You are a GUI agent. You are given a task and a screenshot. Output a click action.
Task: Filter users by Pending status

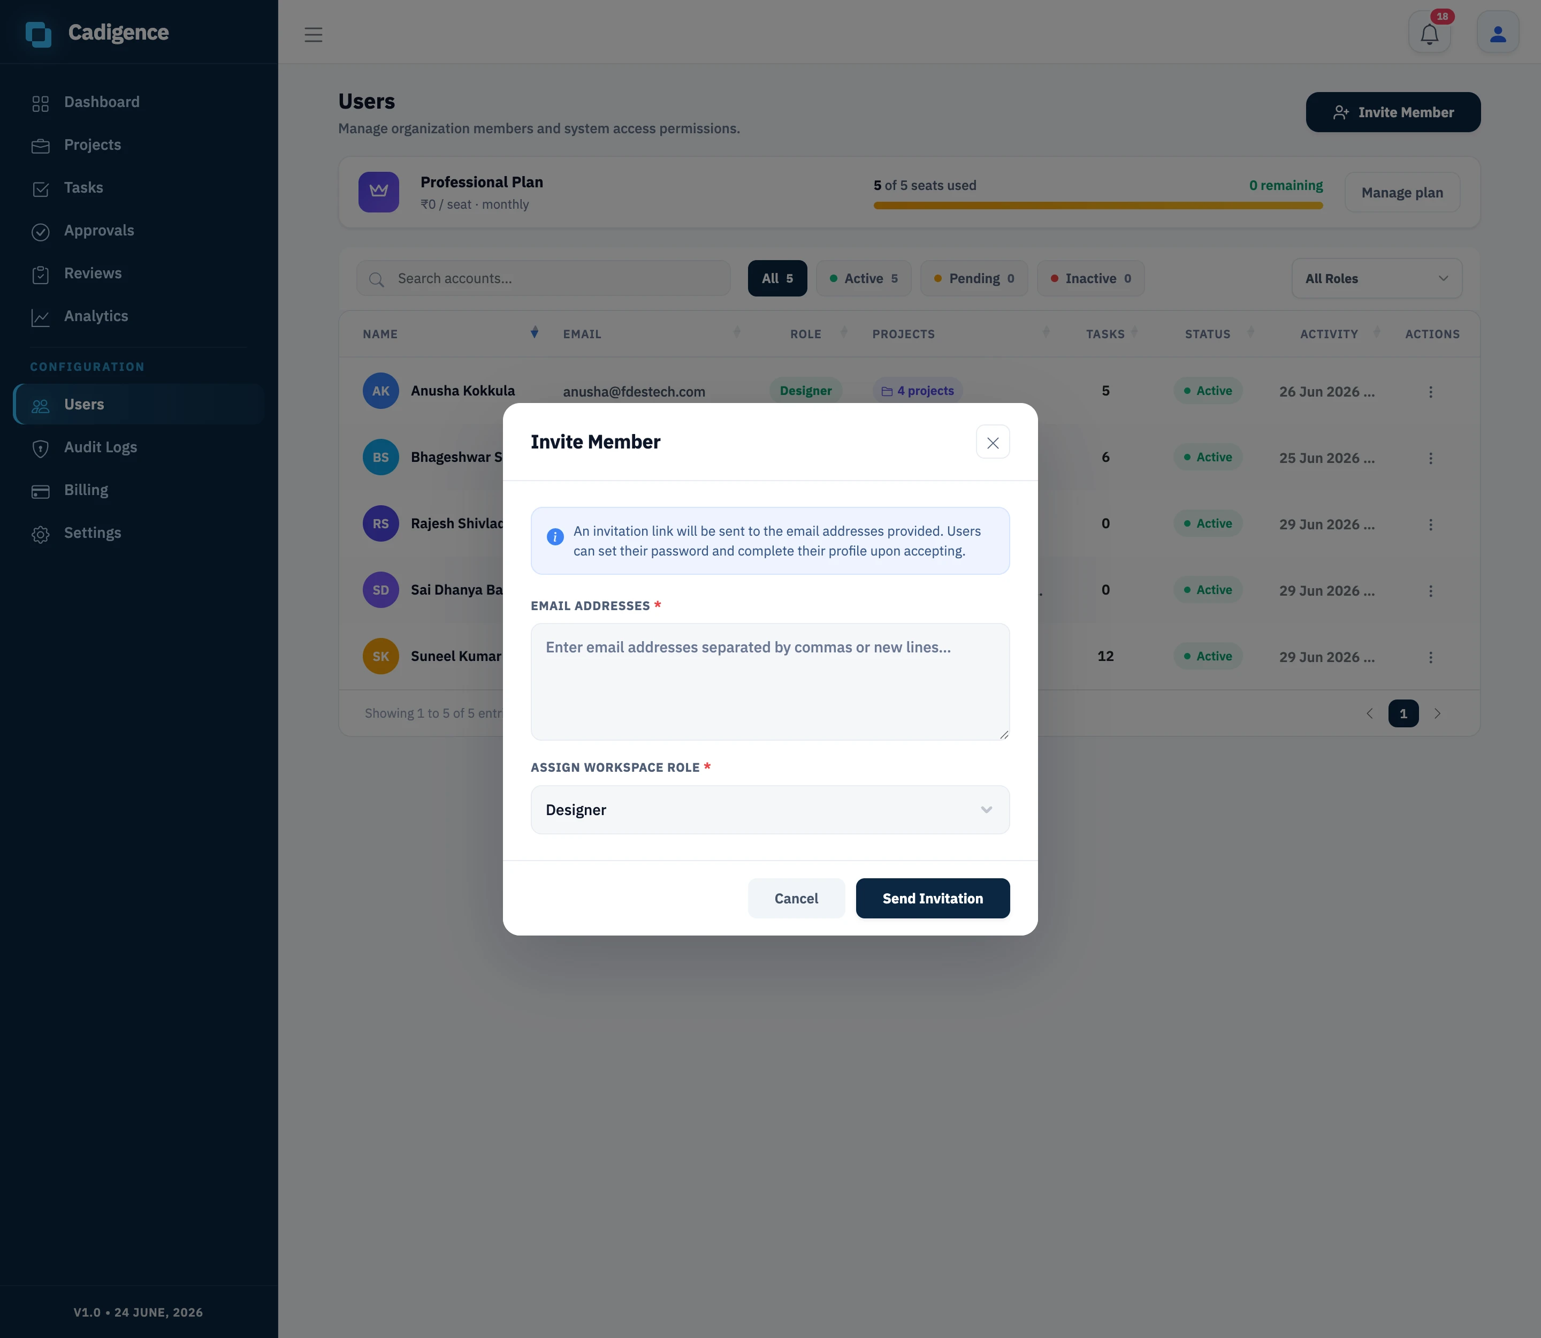(974, 278)
